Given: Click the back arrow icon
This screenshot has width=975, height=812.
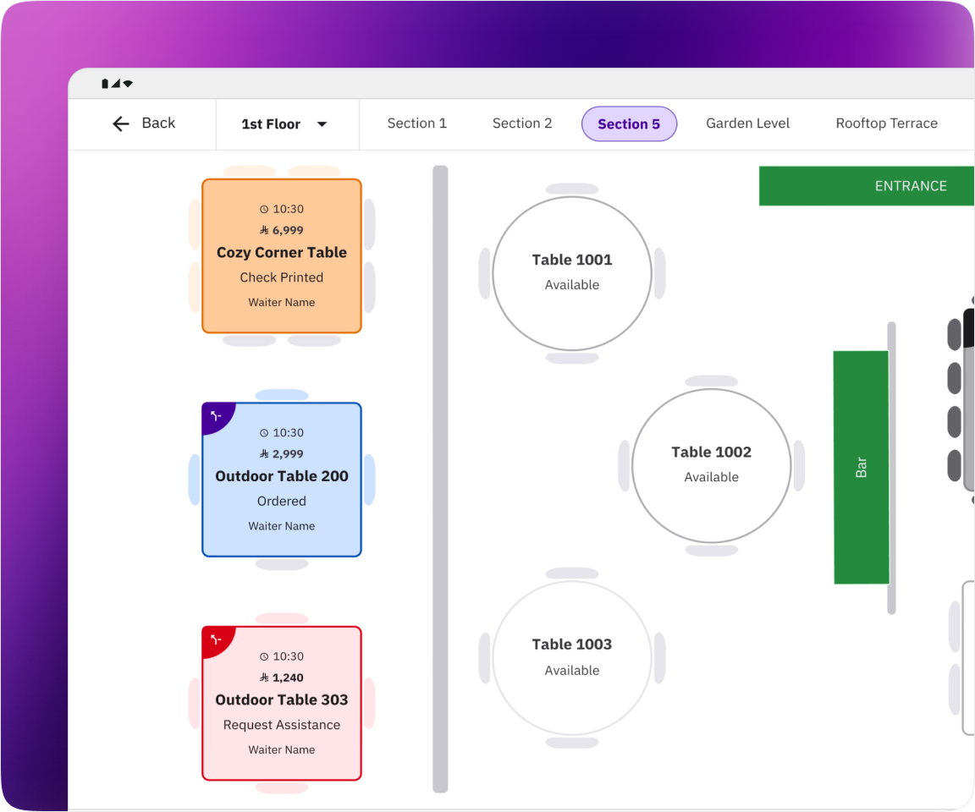Looking at the screenshot, I should pos(121,123).
